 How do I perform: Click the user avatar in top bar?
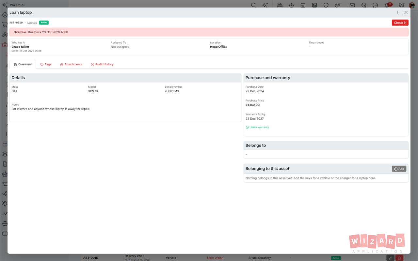[x=412, y=5]
